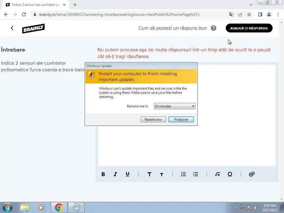284x213 pixels.
Task: Bookmark this page with the star
Action: [249, 14]
